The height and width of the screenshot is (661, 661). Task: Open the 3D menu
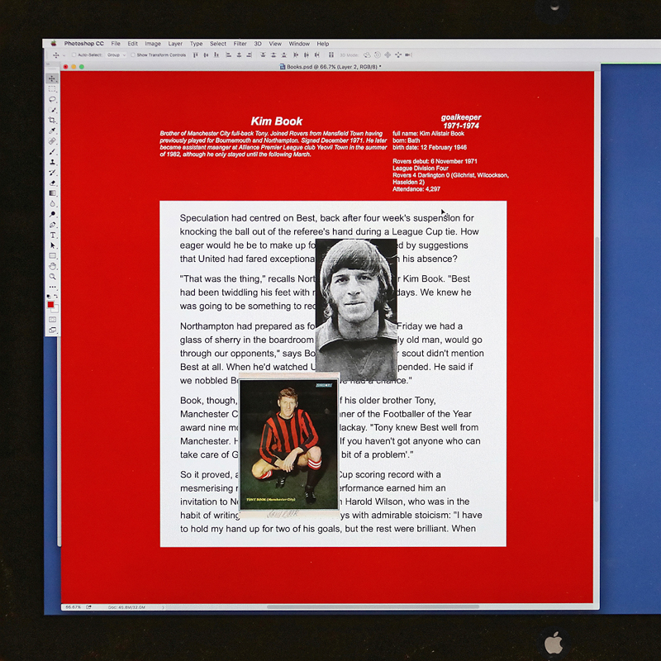pos(258,44)
